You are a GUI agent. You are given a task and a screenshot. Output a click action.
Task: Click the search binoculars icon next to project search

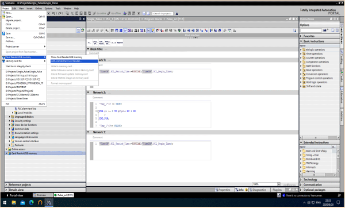coord(177,13)
